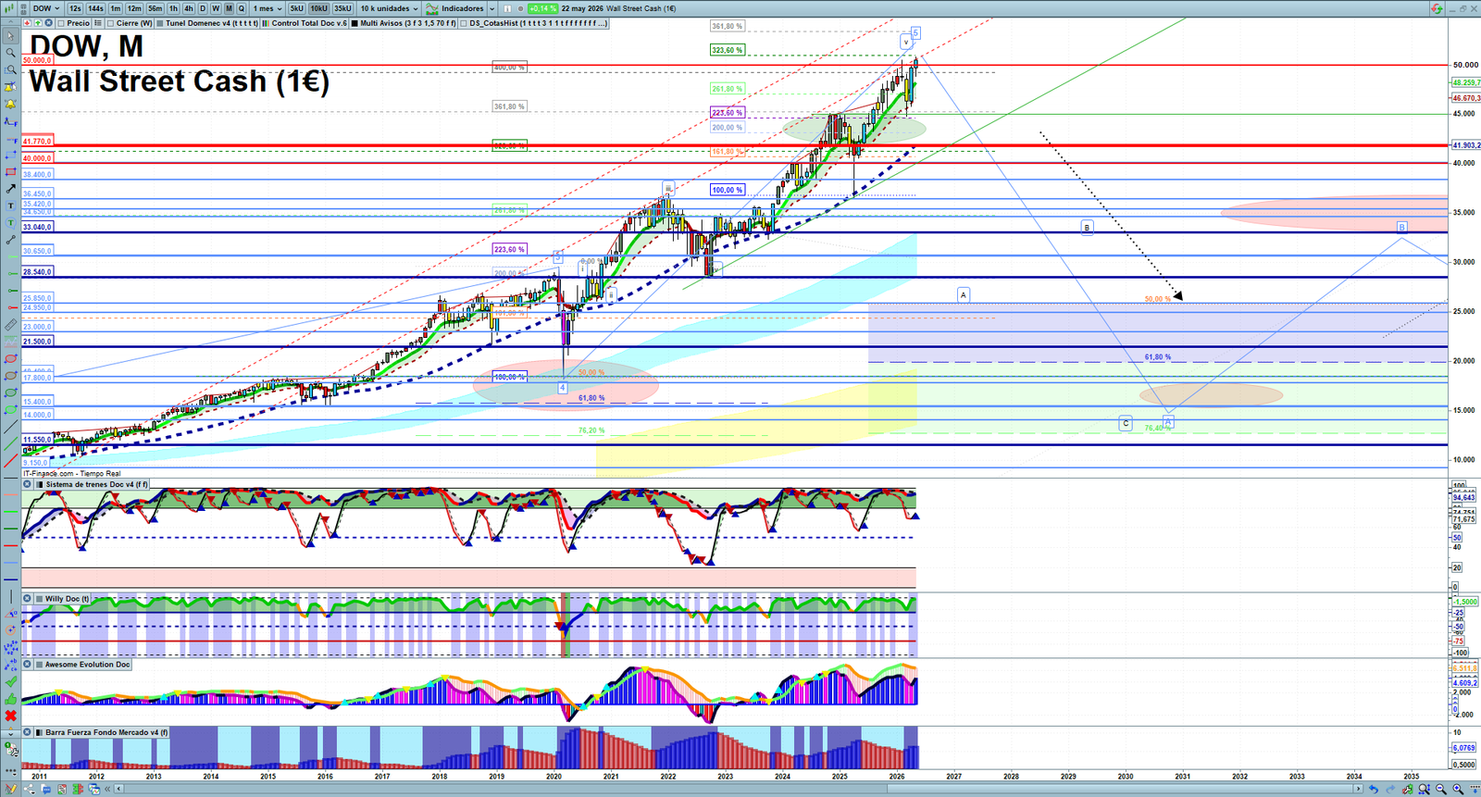Select the red diagonal line tool
1481x797 pixels.
point(10,460)
